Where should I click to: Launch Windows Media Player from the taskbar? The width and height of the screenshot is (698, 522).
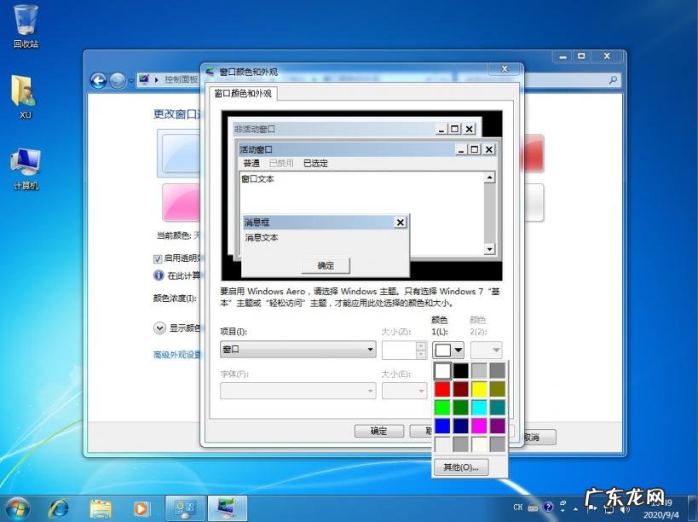pos(141,508)
